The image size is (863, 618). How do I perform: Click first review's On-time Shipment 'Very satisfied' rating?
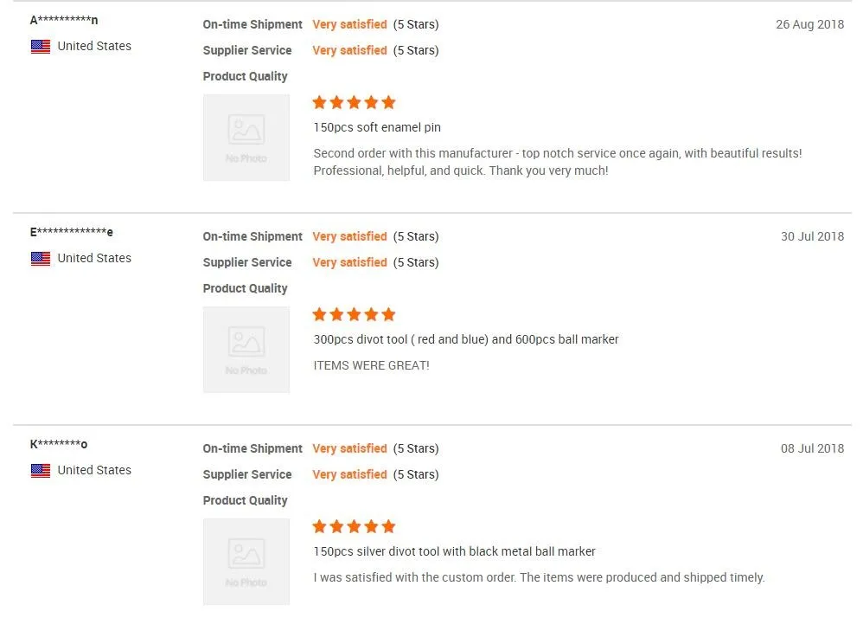coord(349,24)
